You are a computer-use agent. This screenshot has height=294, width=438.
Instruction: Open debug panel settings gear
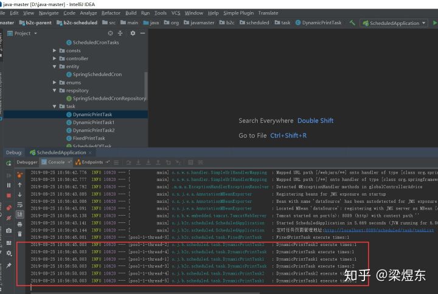click(9, 253)
